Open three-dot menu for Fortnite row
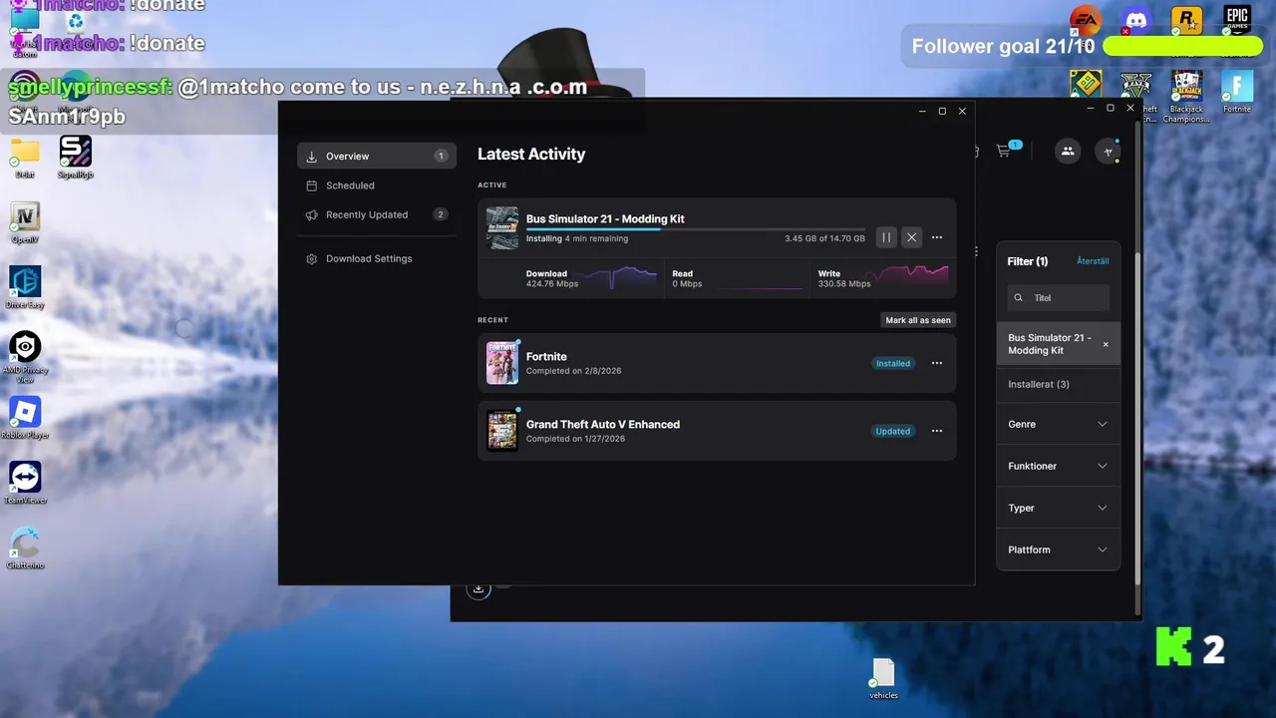Screen dimensions: 1276x718 pyautogui.click(x=937, y=363)
